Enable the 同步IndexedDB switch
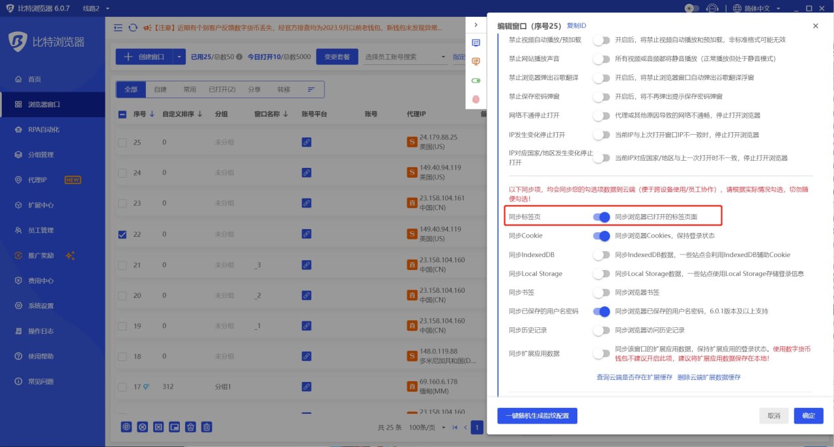The image size is (834, 447). (x=601, y=254)
